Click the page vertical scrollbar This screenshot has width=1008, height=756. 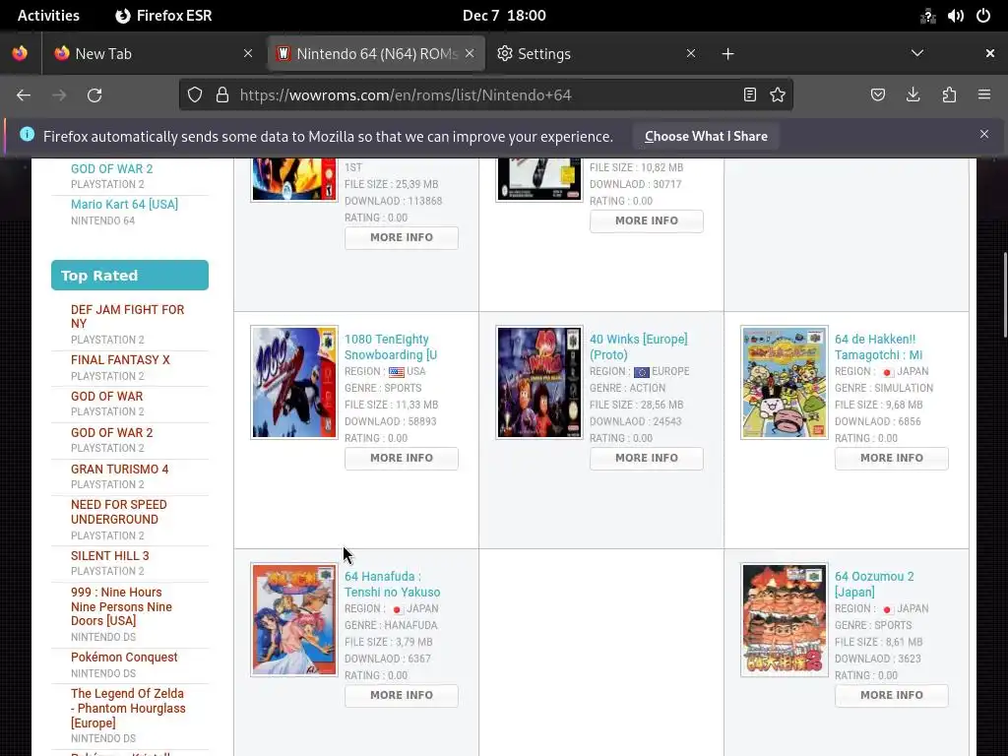1005,295
